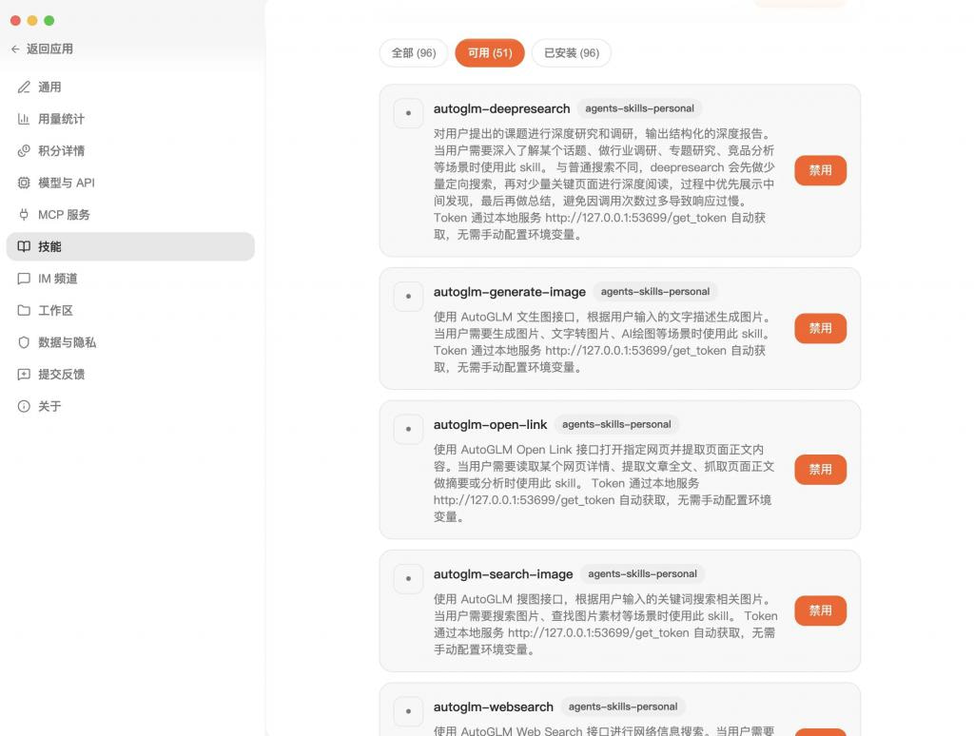Click the autoglm-websearch skill icon
The height and width of the screenshot is (736, 974).
[408, 712]
